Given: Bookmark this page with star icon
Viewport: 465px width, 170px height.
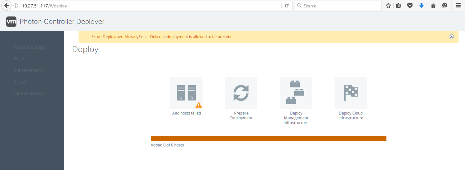Looking at the screenshot, I should [x=388, y=5].
